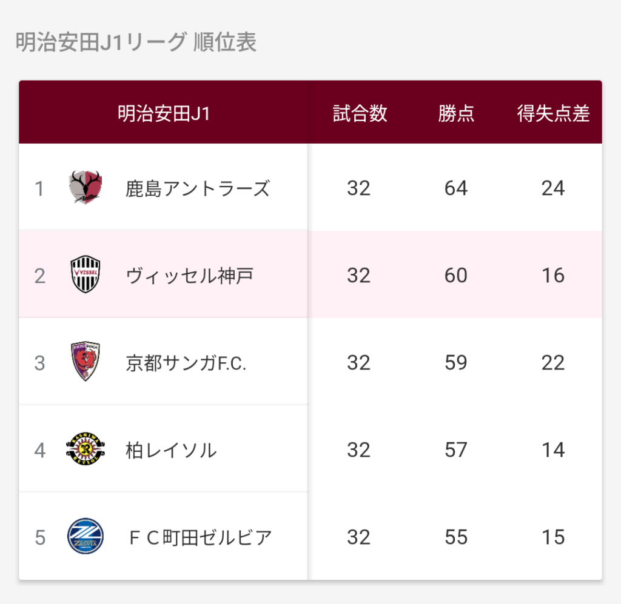Sort by 試合数 column header
Screen dimensions: 621x604
click(x=359, y=113)
